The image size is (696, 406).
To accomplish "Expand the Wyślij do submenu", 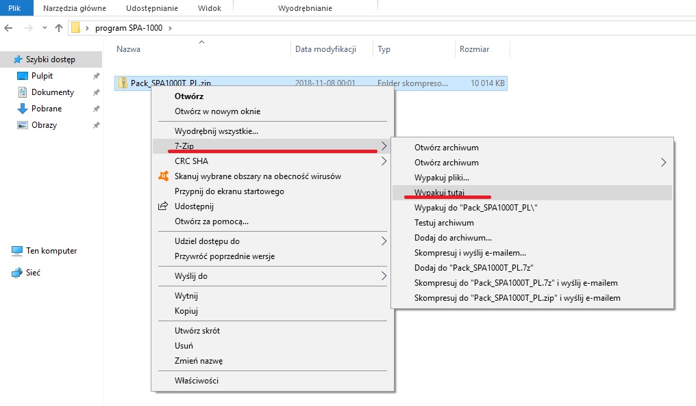I will 271,276.
